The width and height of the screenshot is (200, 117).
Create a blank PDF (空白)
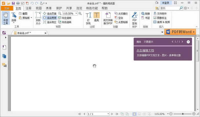(x=119, y=18)
